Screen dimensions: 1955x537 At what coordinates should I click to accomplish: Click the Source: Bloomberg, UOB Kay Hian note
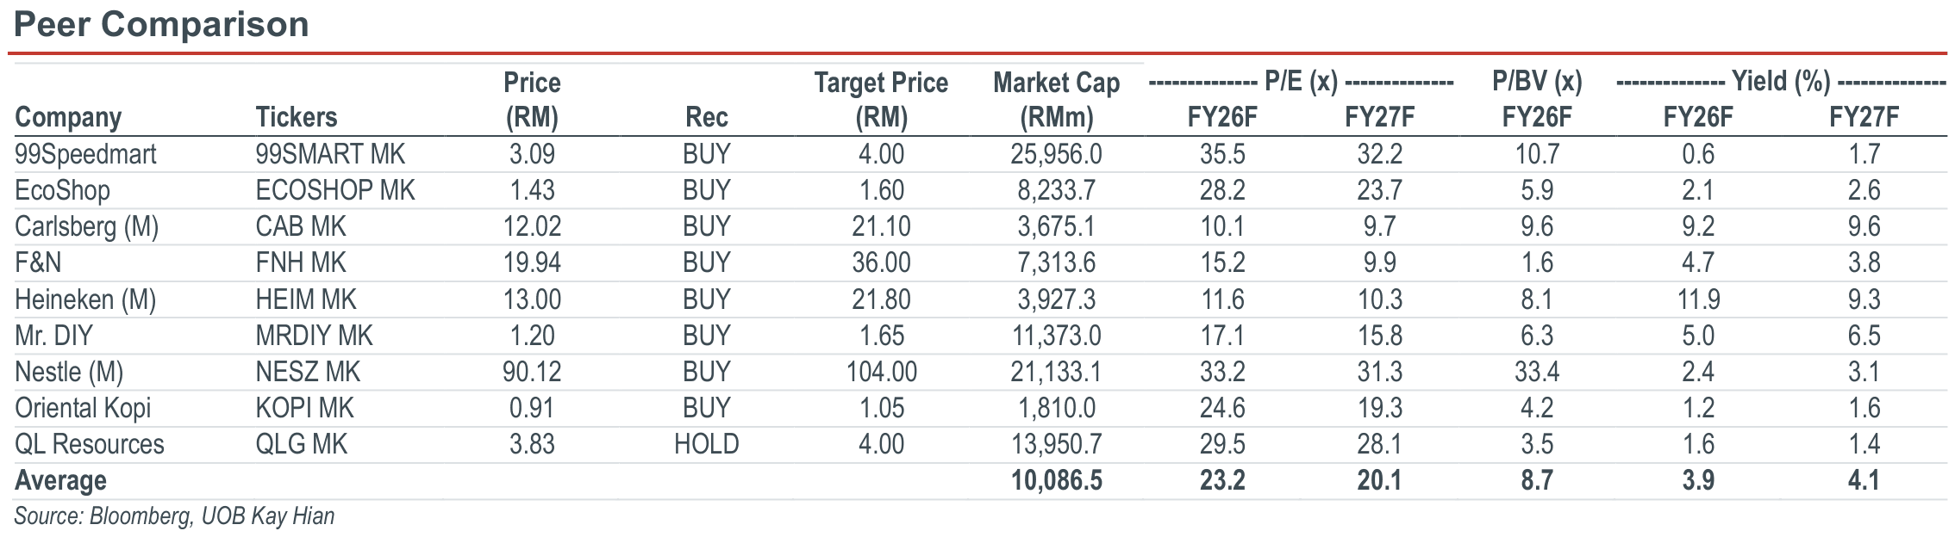174,516
